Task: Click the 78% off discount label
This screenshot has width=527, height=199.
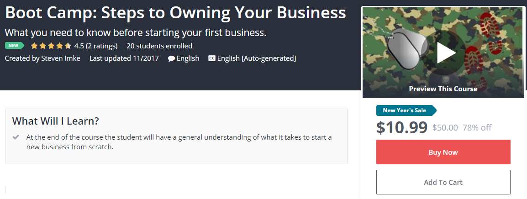Action: click(x=477, y=128)
